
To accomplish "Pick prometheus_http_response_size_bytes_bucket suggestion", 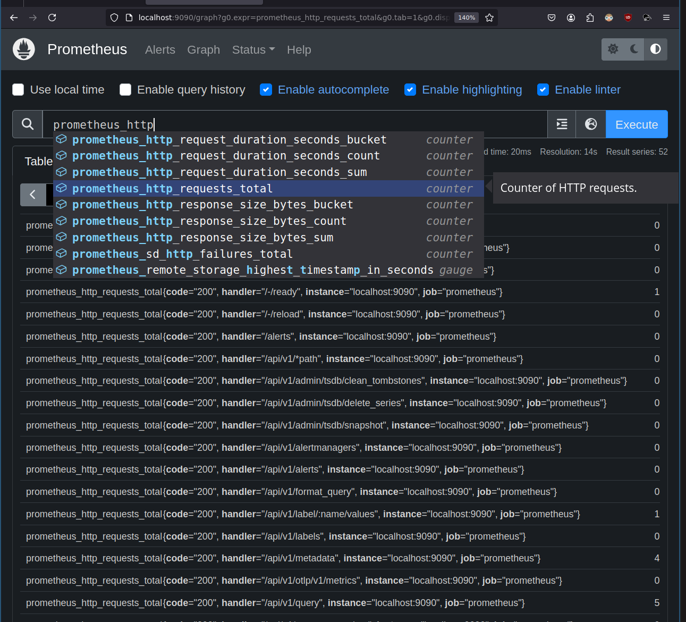I will point(268,205).
